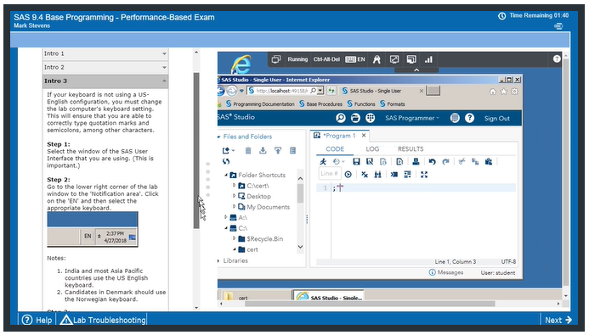
Task: Copy selection with copy icon
Action: [x=475, y=161]
